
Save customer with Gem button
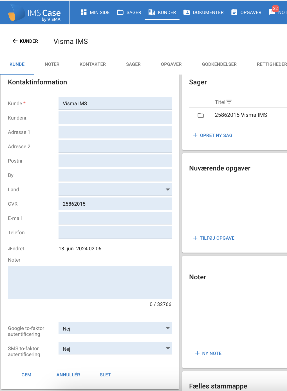(x=26, y=375)
